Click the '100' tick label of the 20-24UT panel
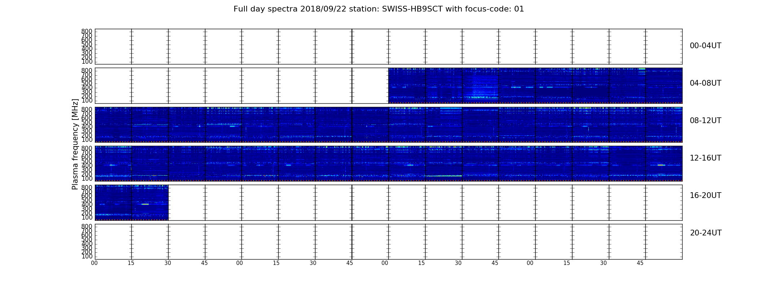The width and height of the screenshot is (758, 288). (x=87, y=256)
